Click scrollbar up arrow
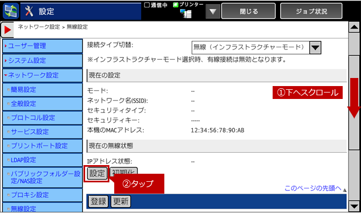Image resolution: width=361 pixels, height=213 pixels. [x=354, y=27]
